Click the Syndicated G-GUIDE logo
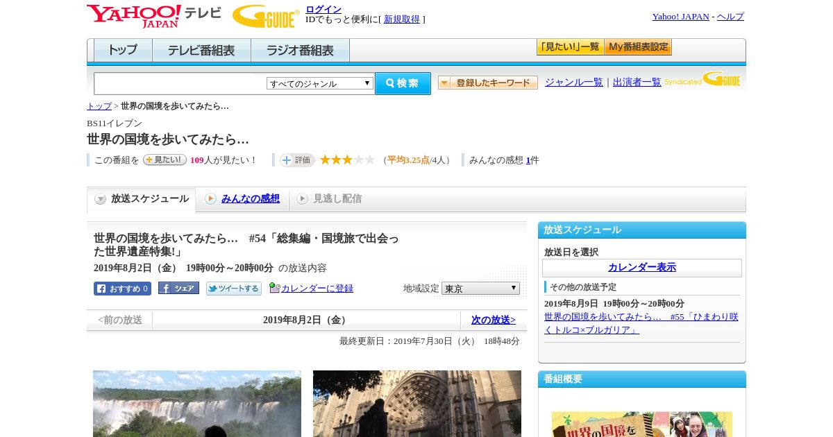 (702, 80)
